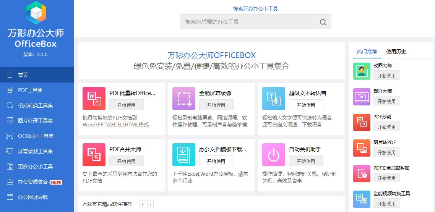
Task: Click the monitor icon beside 屏幕录制工具集
Action: [10, 151]
